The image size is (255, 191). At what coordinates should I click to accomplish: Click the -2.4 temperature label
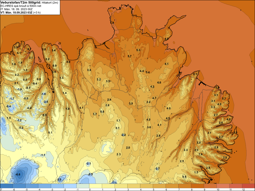tap(8, 106)
